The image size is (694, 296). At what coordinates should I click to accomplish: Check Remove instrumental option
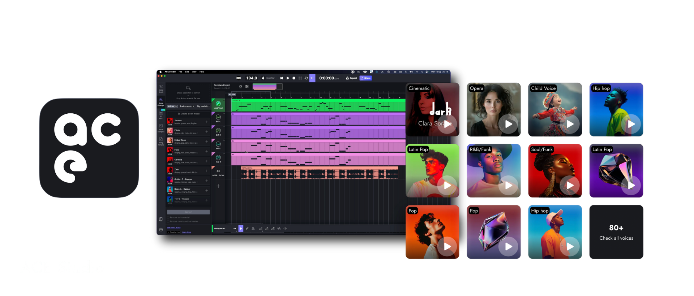(168, 217)
